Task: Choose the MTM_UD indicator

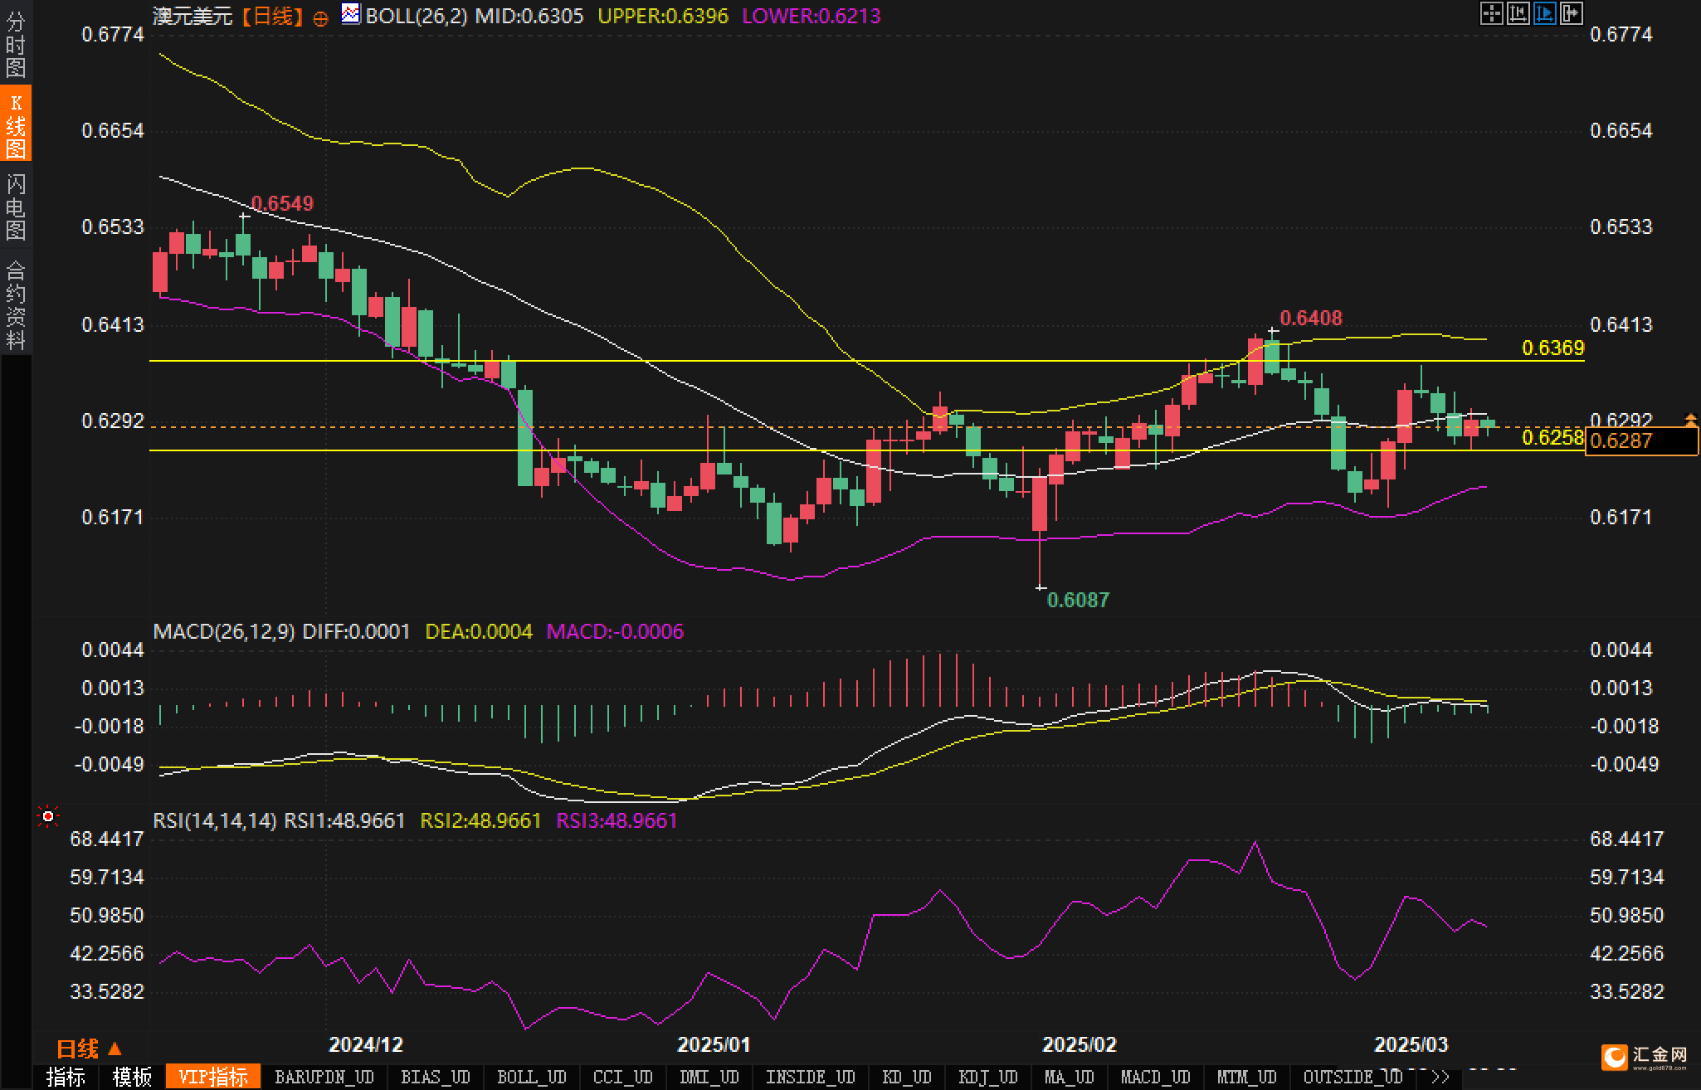Action: click(x=1246, y=1077)
